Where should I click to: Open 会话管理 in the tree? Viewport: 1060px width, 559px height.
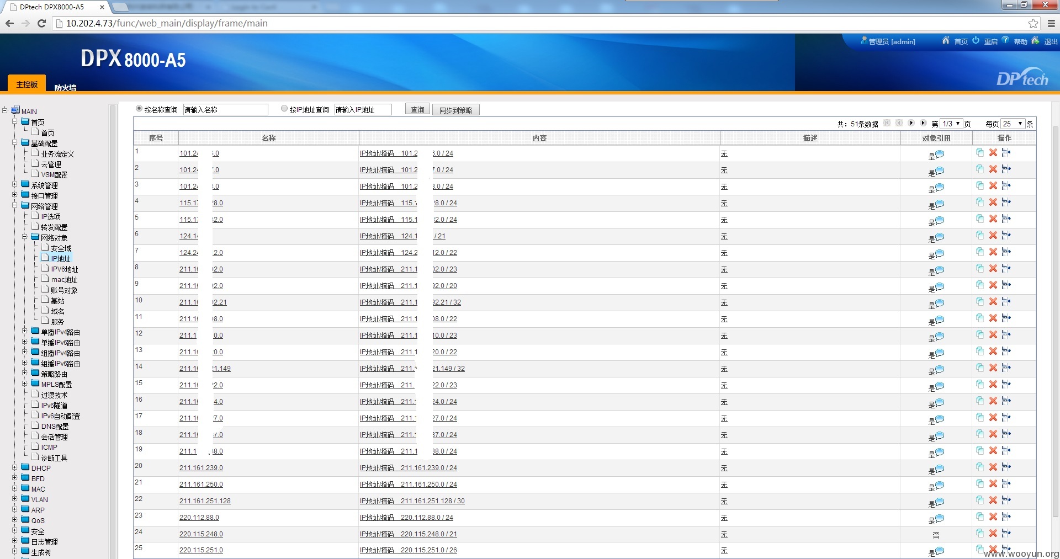54,437
